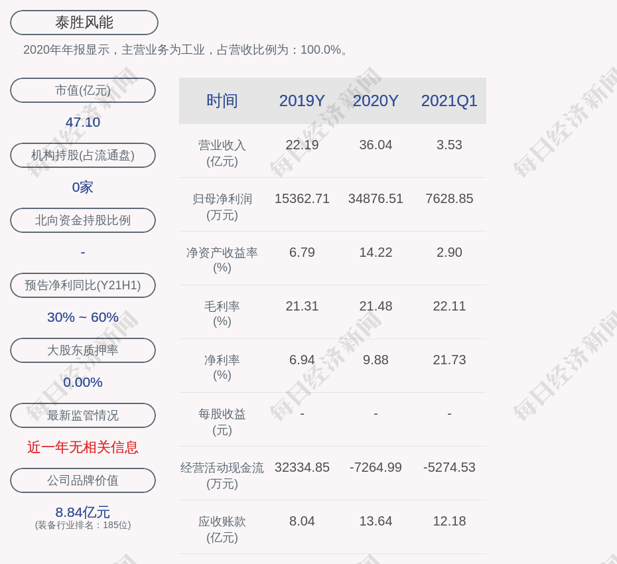This screenshot has width=617, height=564.
Task: Click the 大股东质押率 label button
Action: pyautogui.click(x=82, y=350)
